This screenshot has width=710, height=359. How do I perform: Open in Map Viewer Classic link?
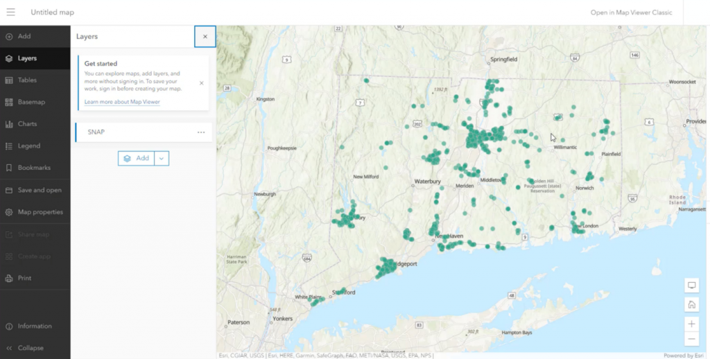(x=631, y=12)
